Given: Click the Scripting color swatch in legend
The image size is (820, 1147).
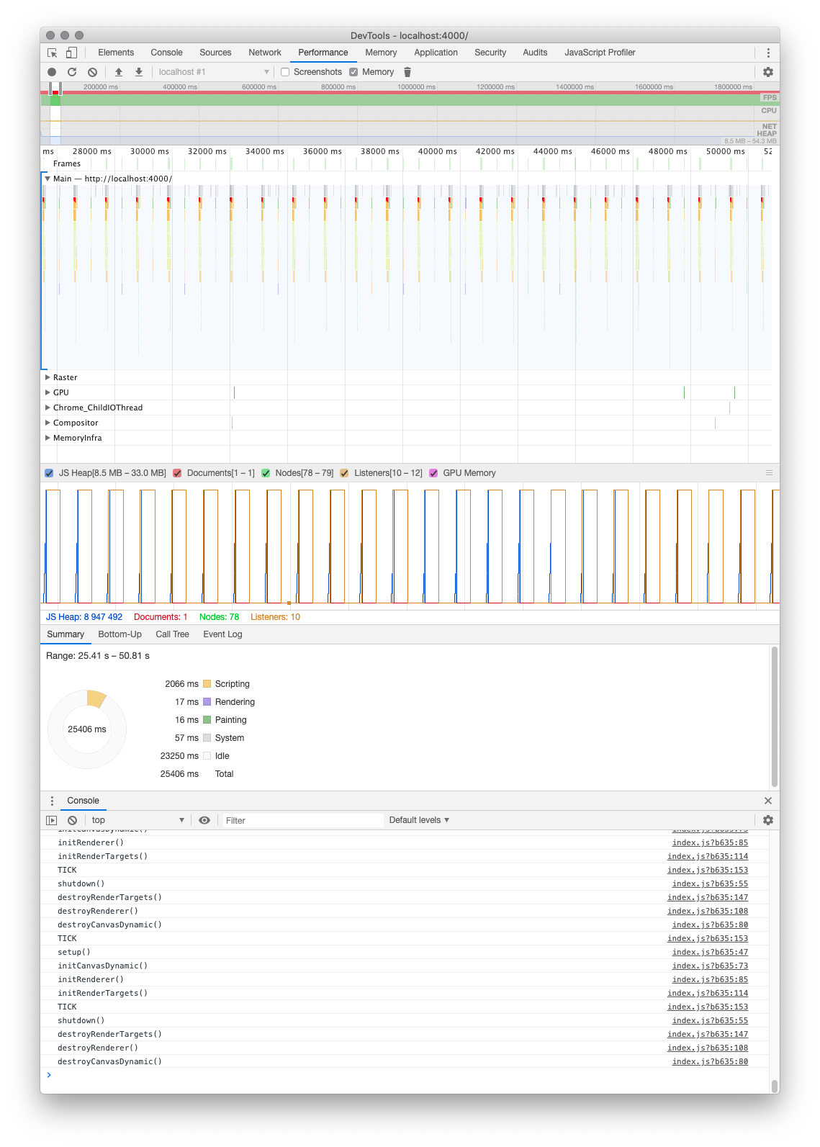Looking at the screenshot, I should coord(207,684).
